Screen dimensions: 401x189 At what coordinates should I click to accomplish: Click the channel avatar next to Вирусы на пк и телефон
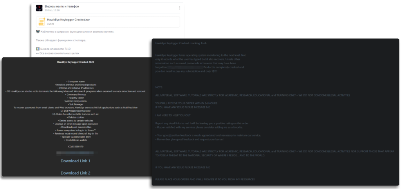39,8
